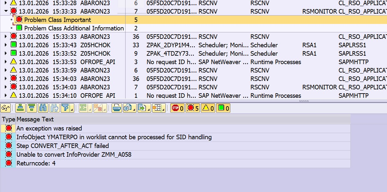The width and height of the screenshot is (387, 192).
Task: Toggle the green information messages filter
Action: coord(223,108)
